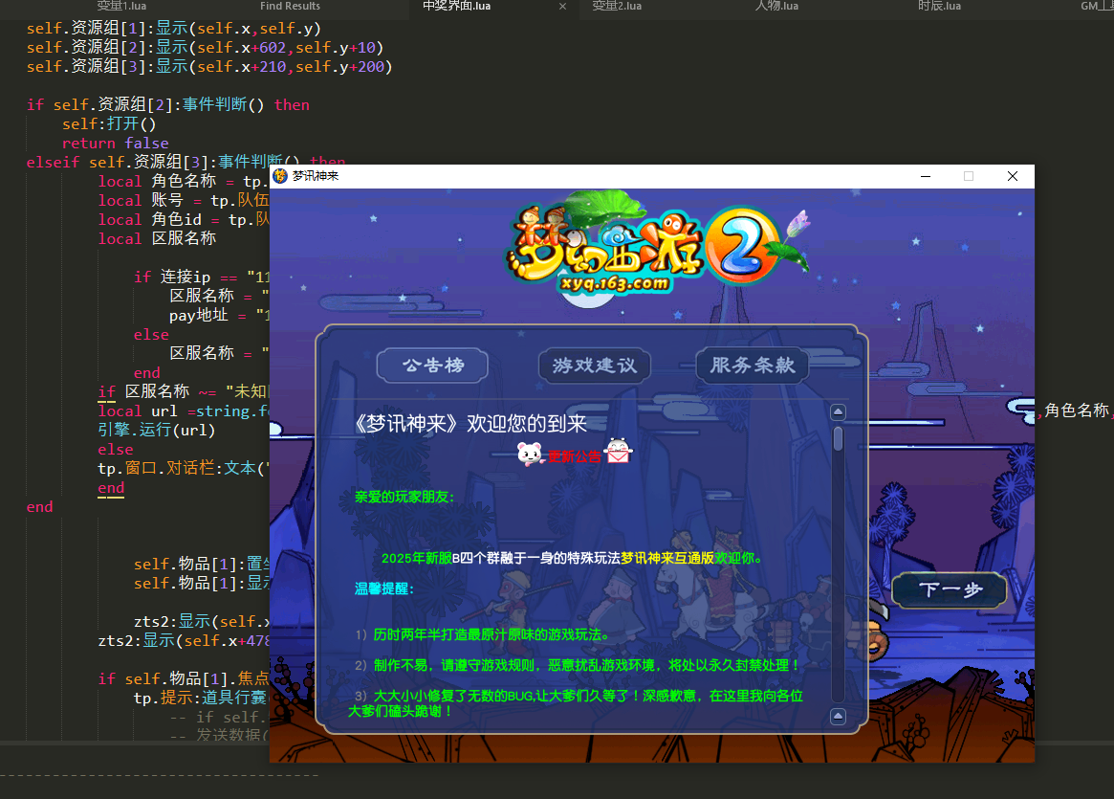Viewport: 1114px width, 799px height.
Task: Open the Find Results tab
Action: [290, 6]
